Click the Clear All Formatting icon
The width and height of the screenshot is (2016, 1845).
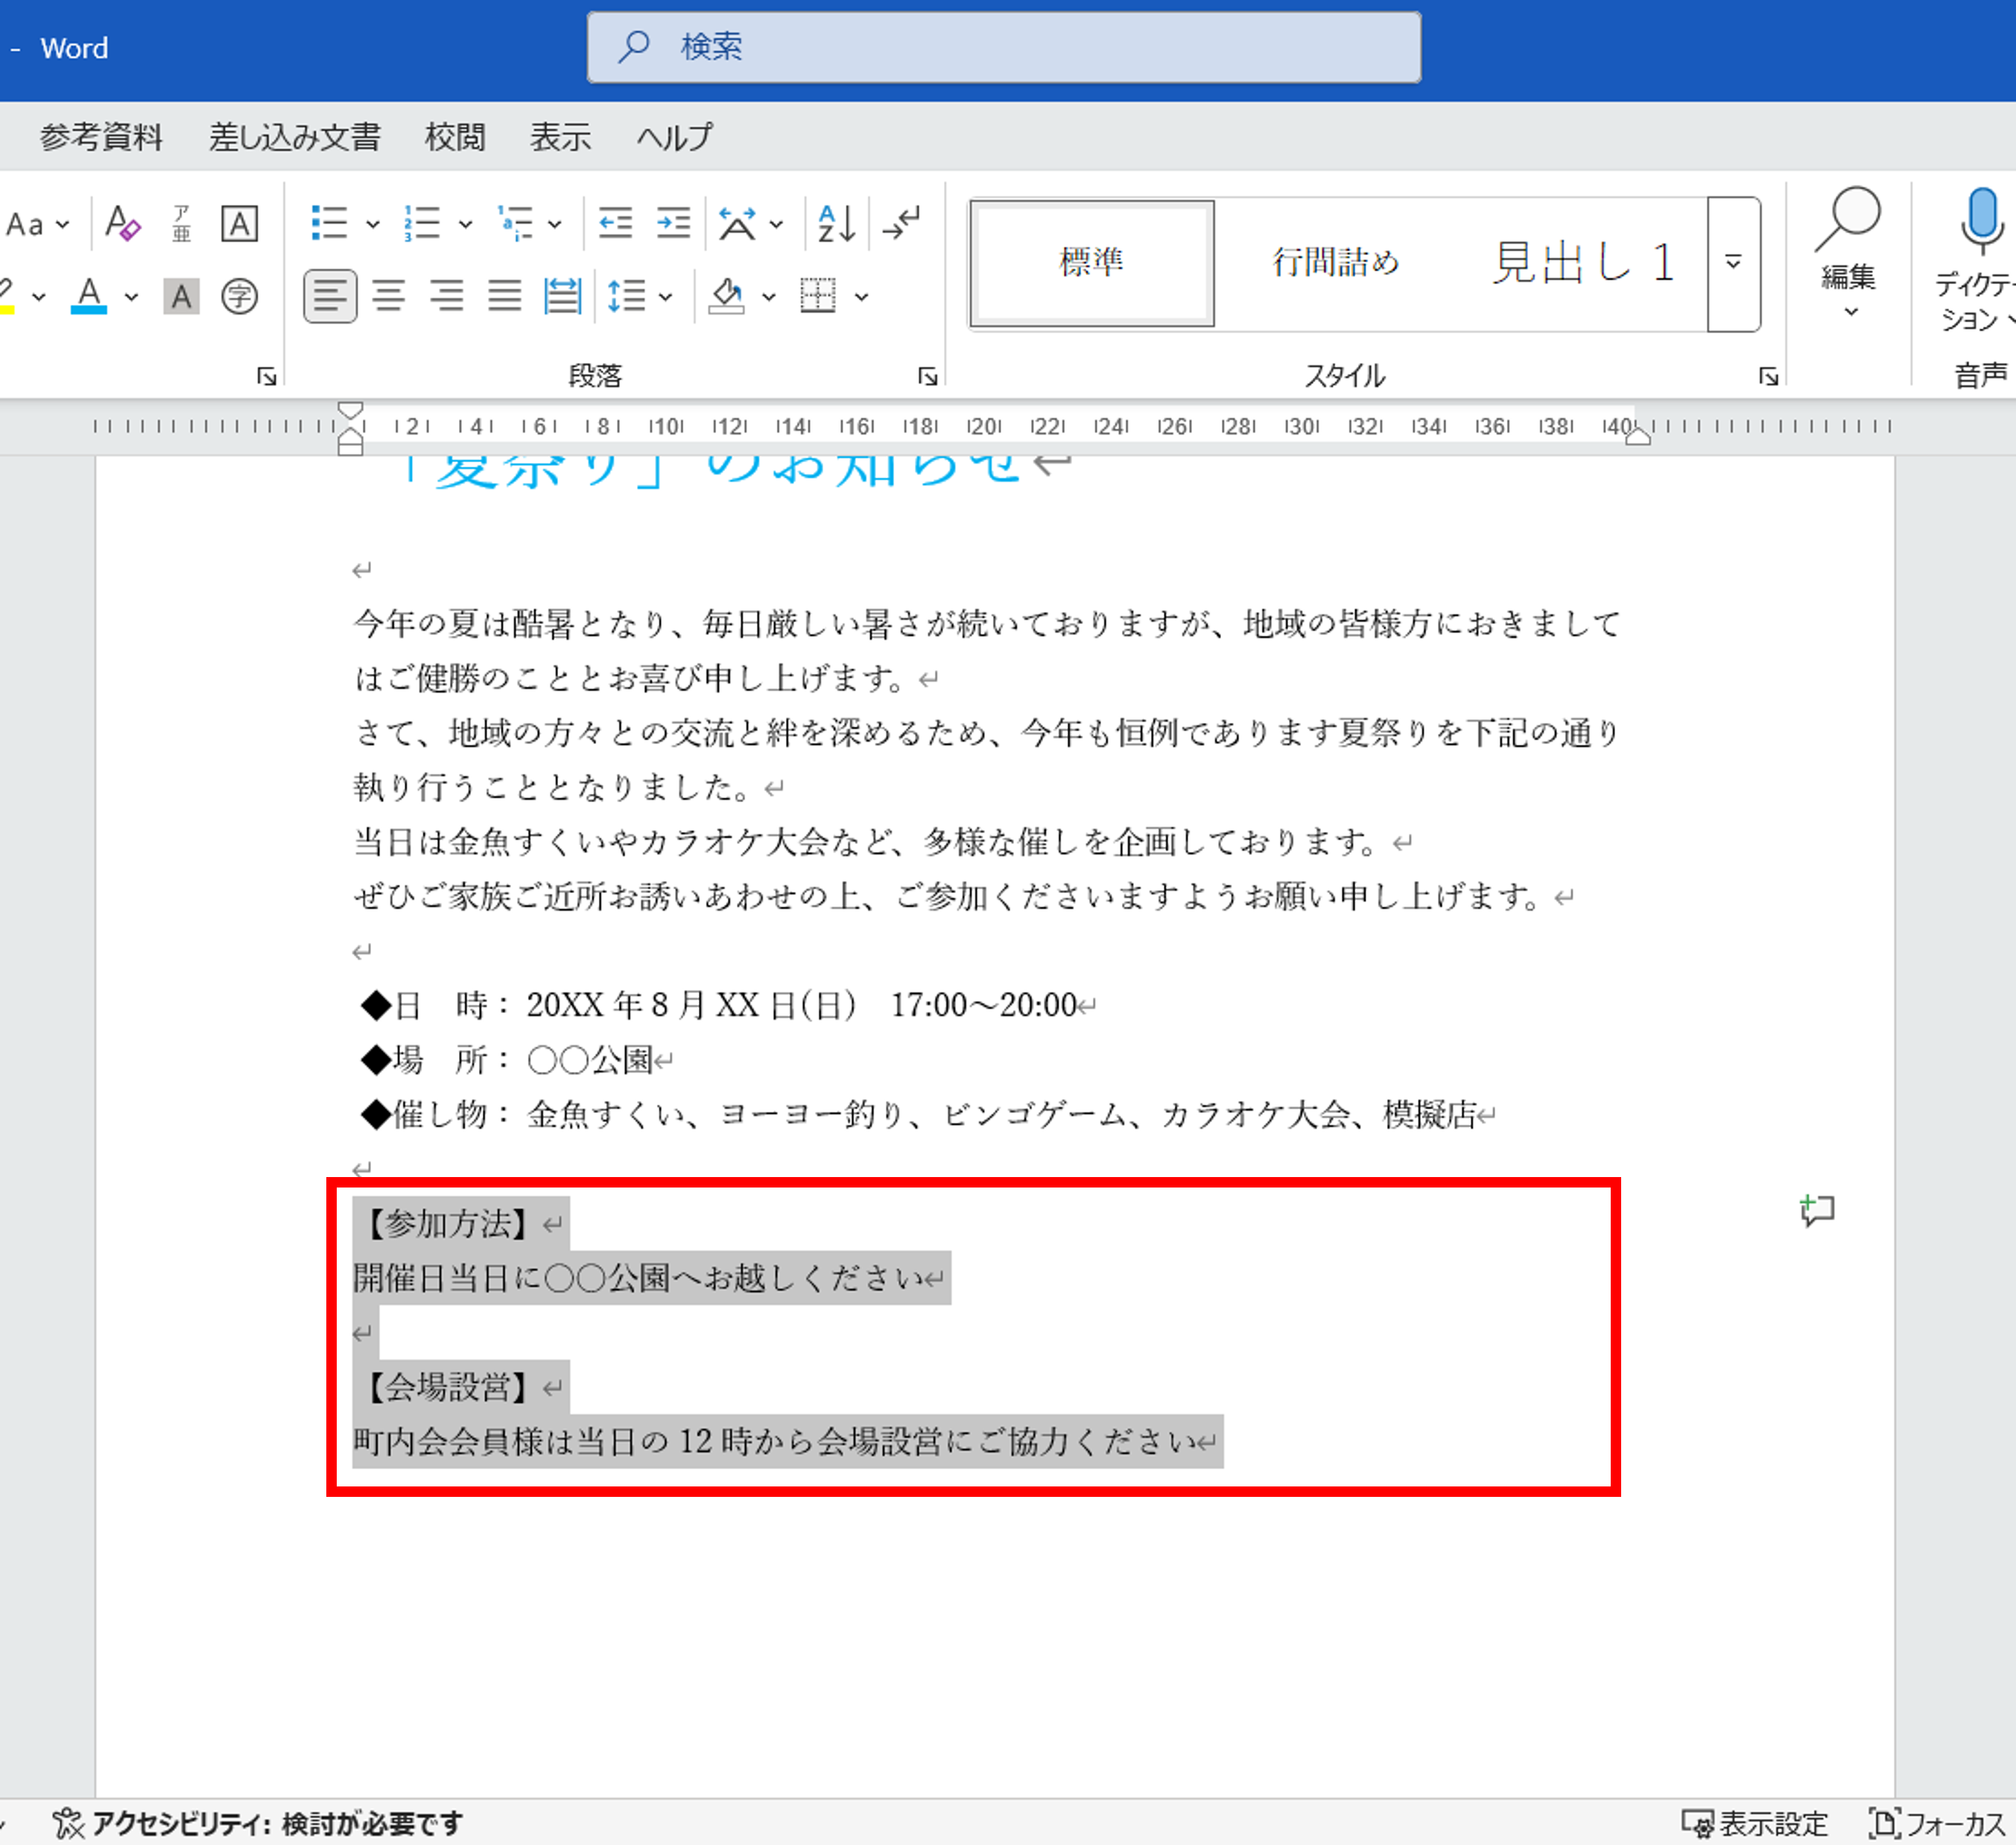pos(122,223)
